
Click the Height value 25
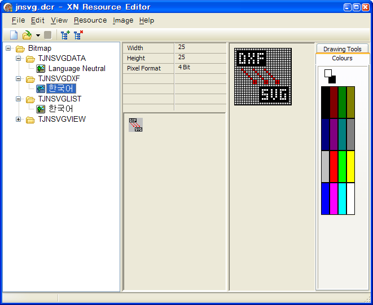[182, 58]
